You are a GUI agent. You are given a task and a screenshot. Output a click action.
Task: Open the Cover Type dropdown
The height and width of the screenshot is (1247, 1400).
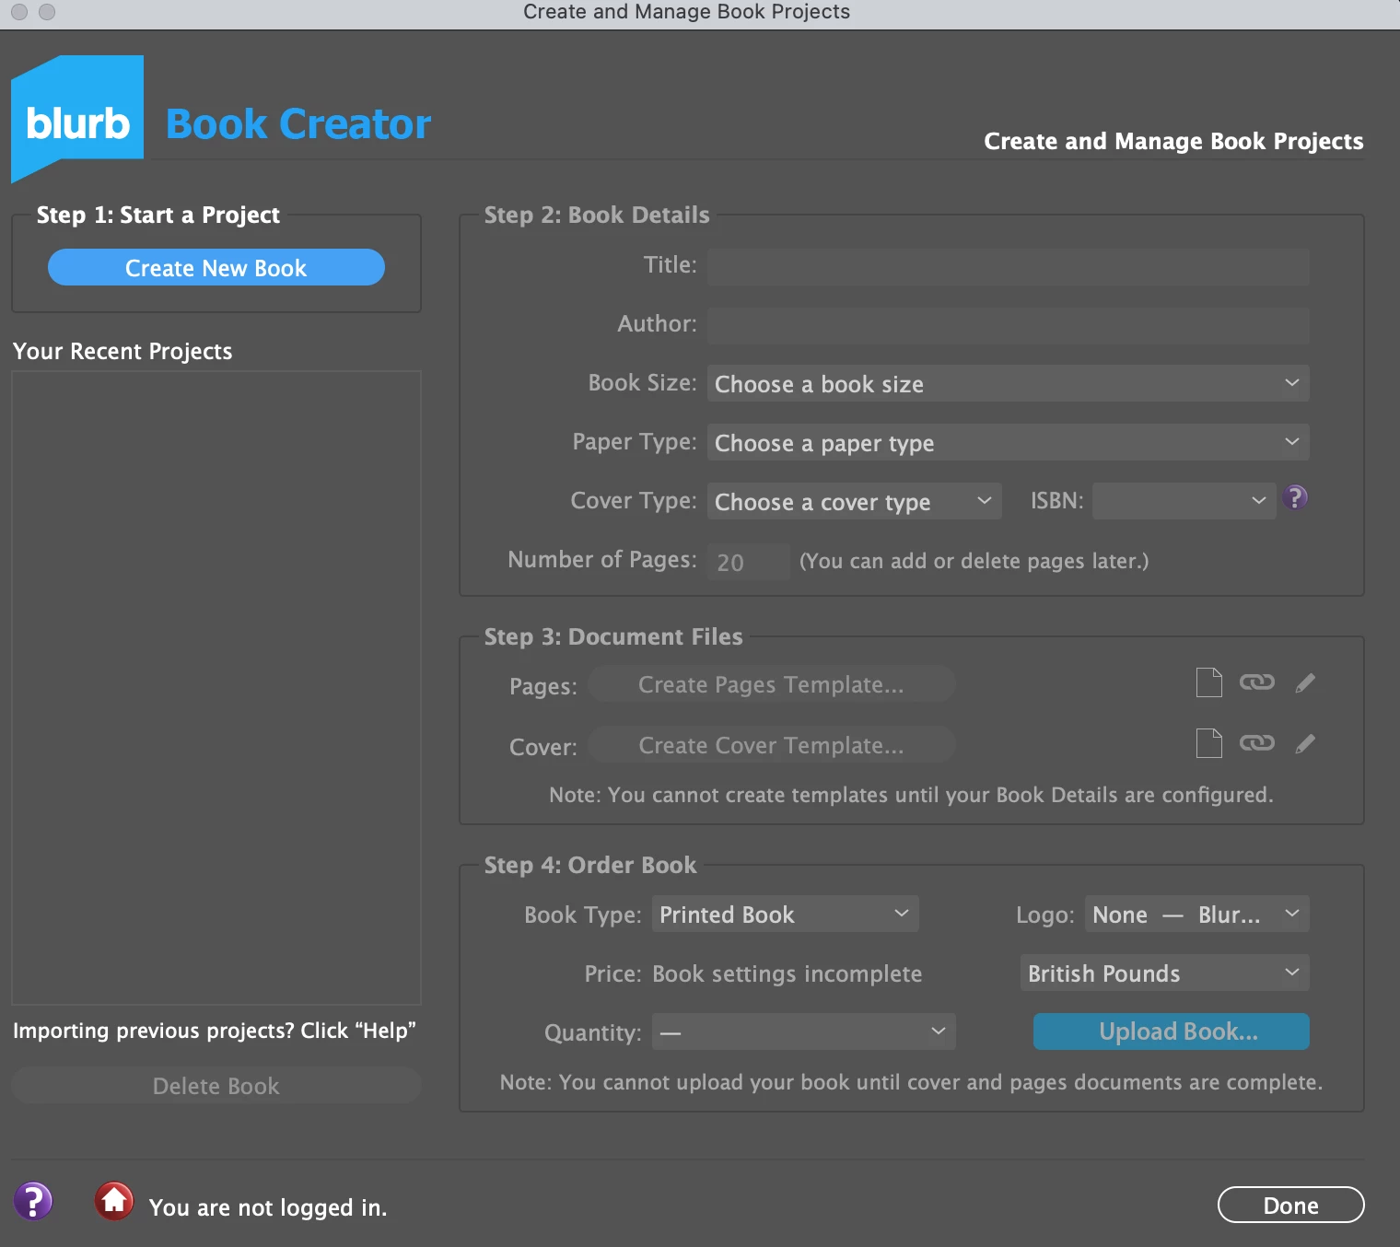(x=854, y=501)
